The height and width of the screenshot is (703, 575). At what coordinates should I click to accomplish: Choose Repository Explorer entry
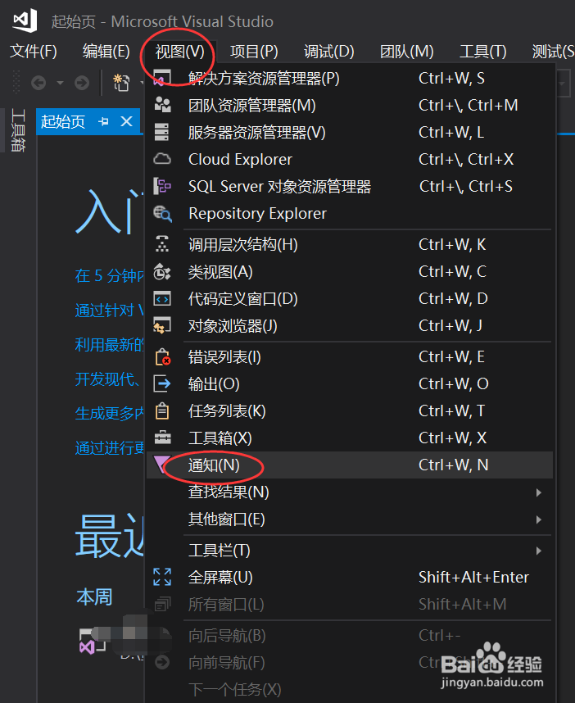pos(350,213)
